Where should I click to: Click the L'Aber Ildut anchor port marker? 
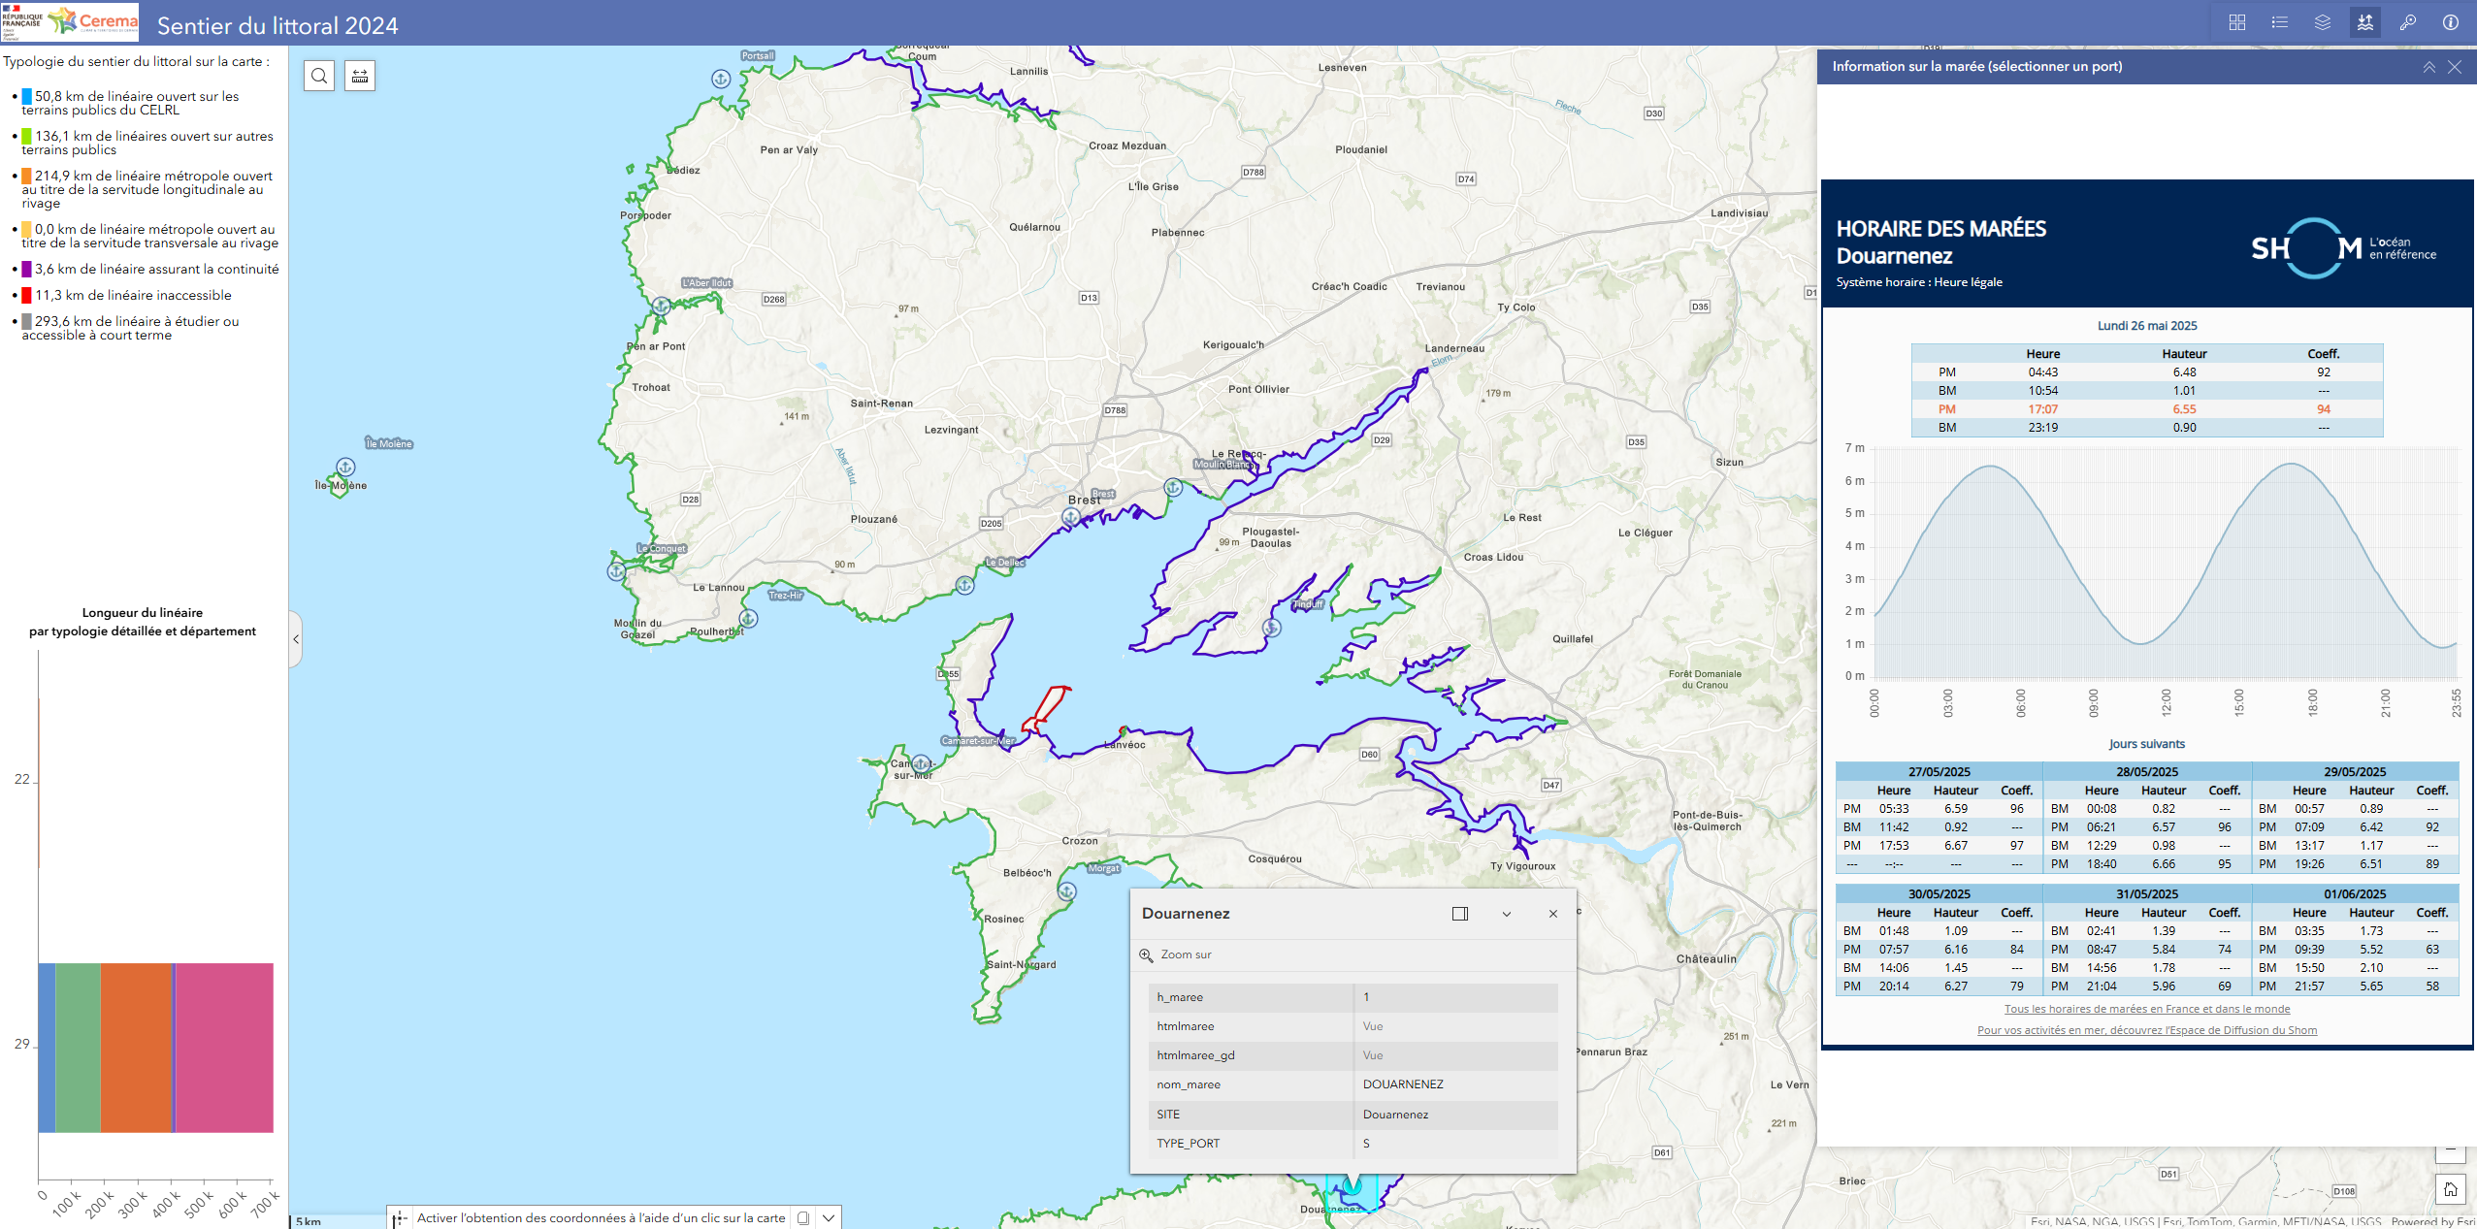coord(661,306)
